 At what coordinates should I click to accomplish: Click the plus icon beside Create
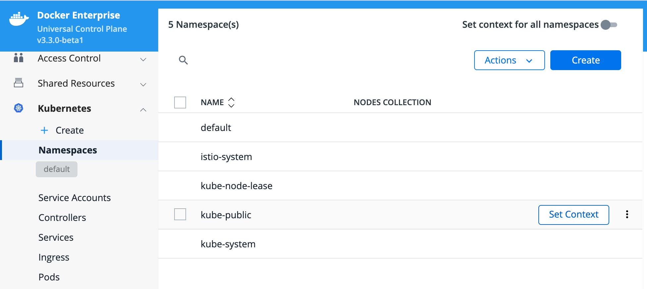coord(44,130)
